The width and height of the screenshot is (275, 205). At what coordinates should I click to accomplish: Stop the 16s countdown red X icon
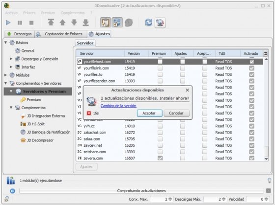tap(89, 113)
